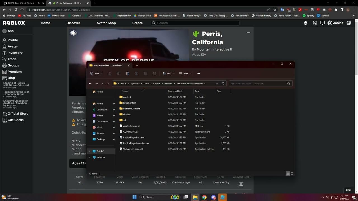Screen dimensions: 358x201
Task: Open the Roblox friends icon in header
Action: point(315,23)
